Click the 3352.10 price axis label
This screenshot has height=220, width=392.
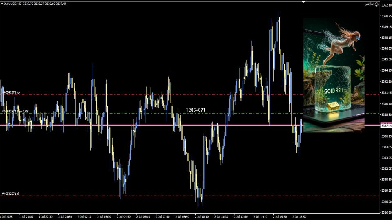coord(386,5)
